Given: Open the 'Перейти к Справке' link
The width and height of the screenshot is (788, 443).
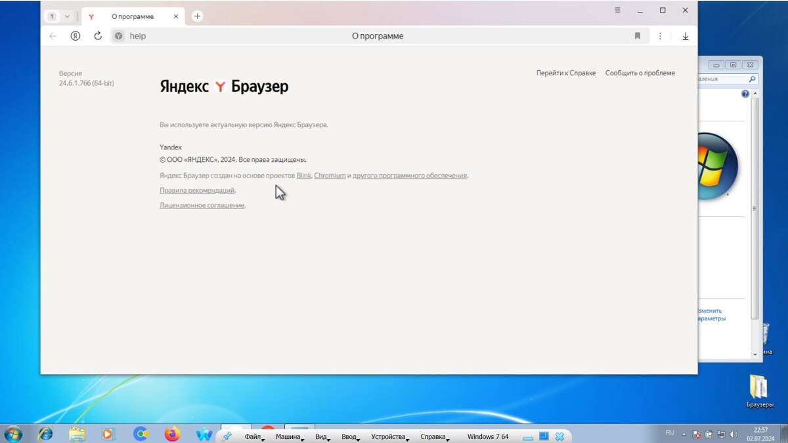Looking at the screenshot, I should (566, 73).
